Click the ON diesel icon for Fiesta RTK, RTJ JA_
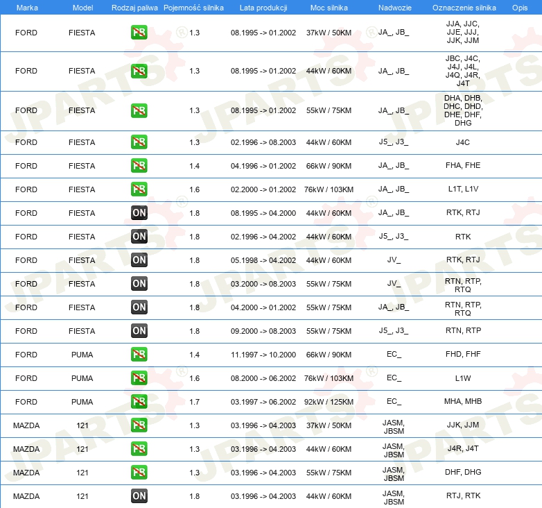The width and height of the screenshot is (542, 508). [139, 213]
